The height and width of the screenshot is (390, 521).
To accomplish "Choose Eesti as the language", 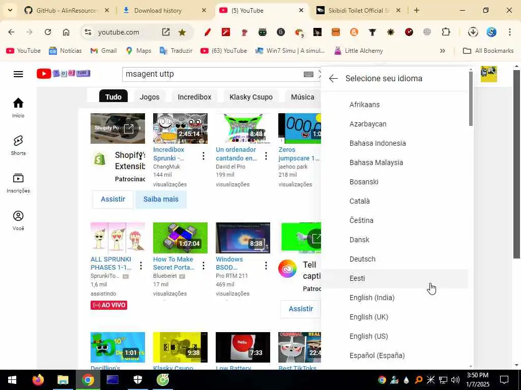I will (x=395, y=279).
